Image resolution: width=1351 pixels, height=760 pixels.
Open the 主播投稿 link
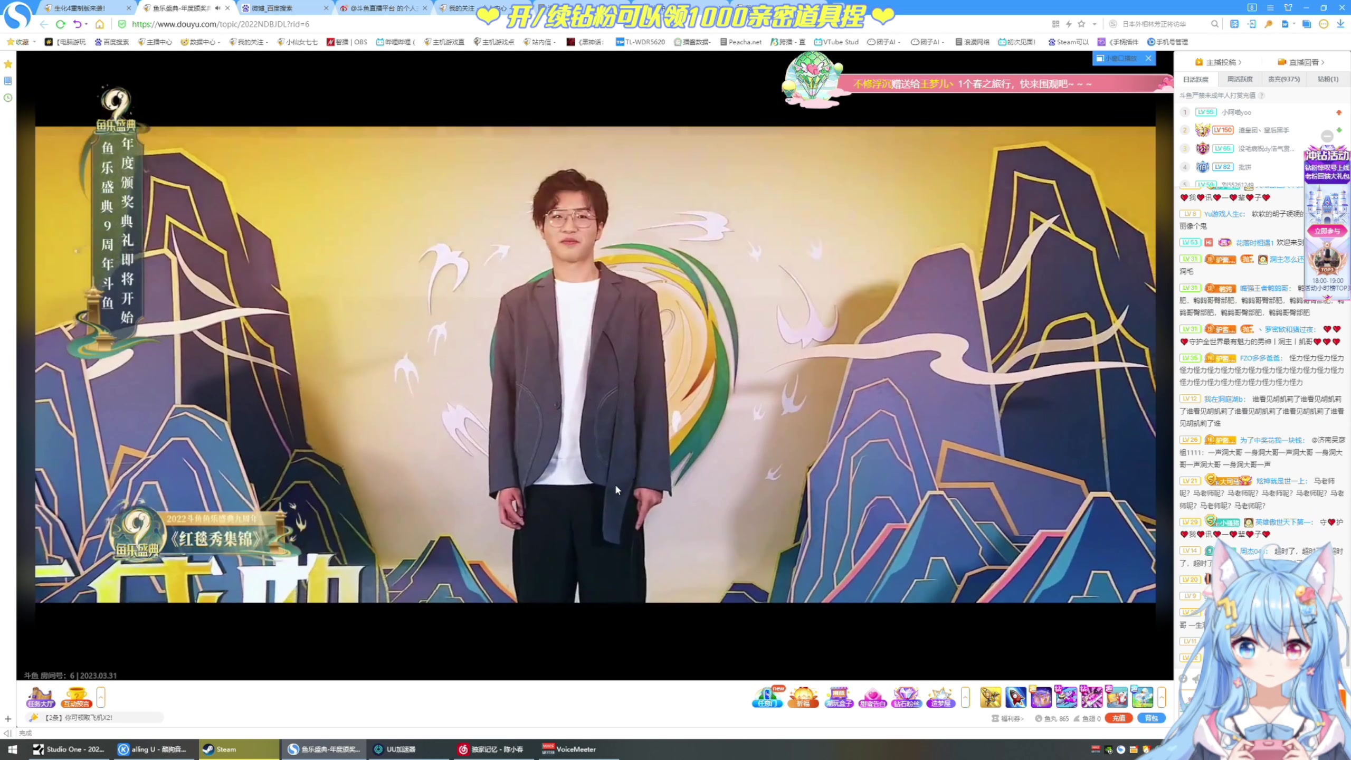pyautogui.click(x=1219, y=62)
